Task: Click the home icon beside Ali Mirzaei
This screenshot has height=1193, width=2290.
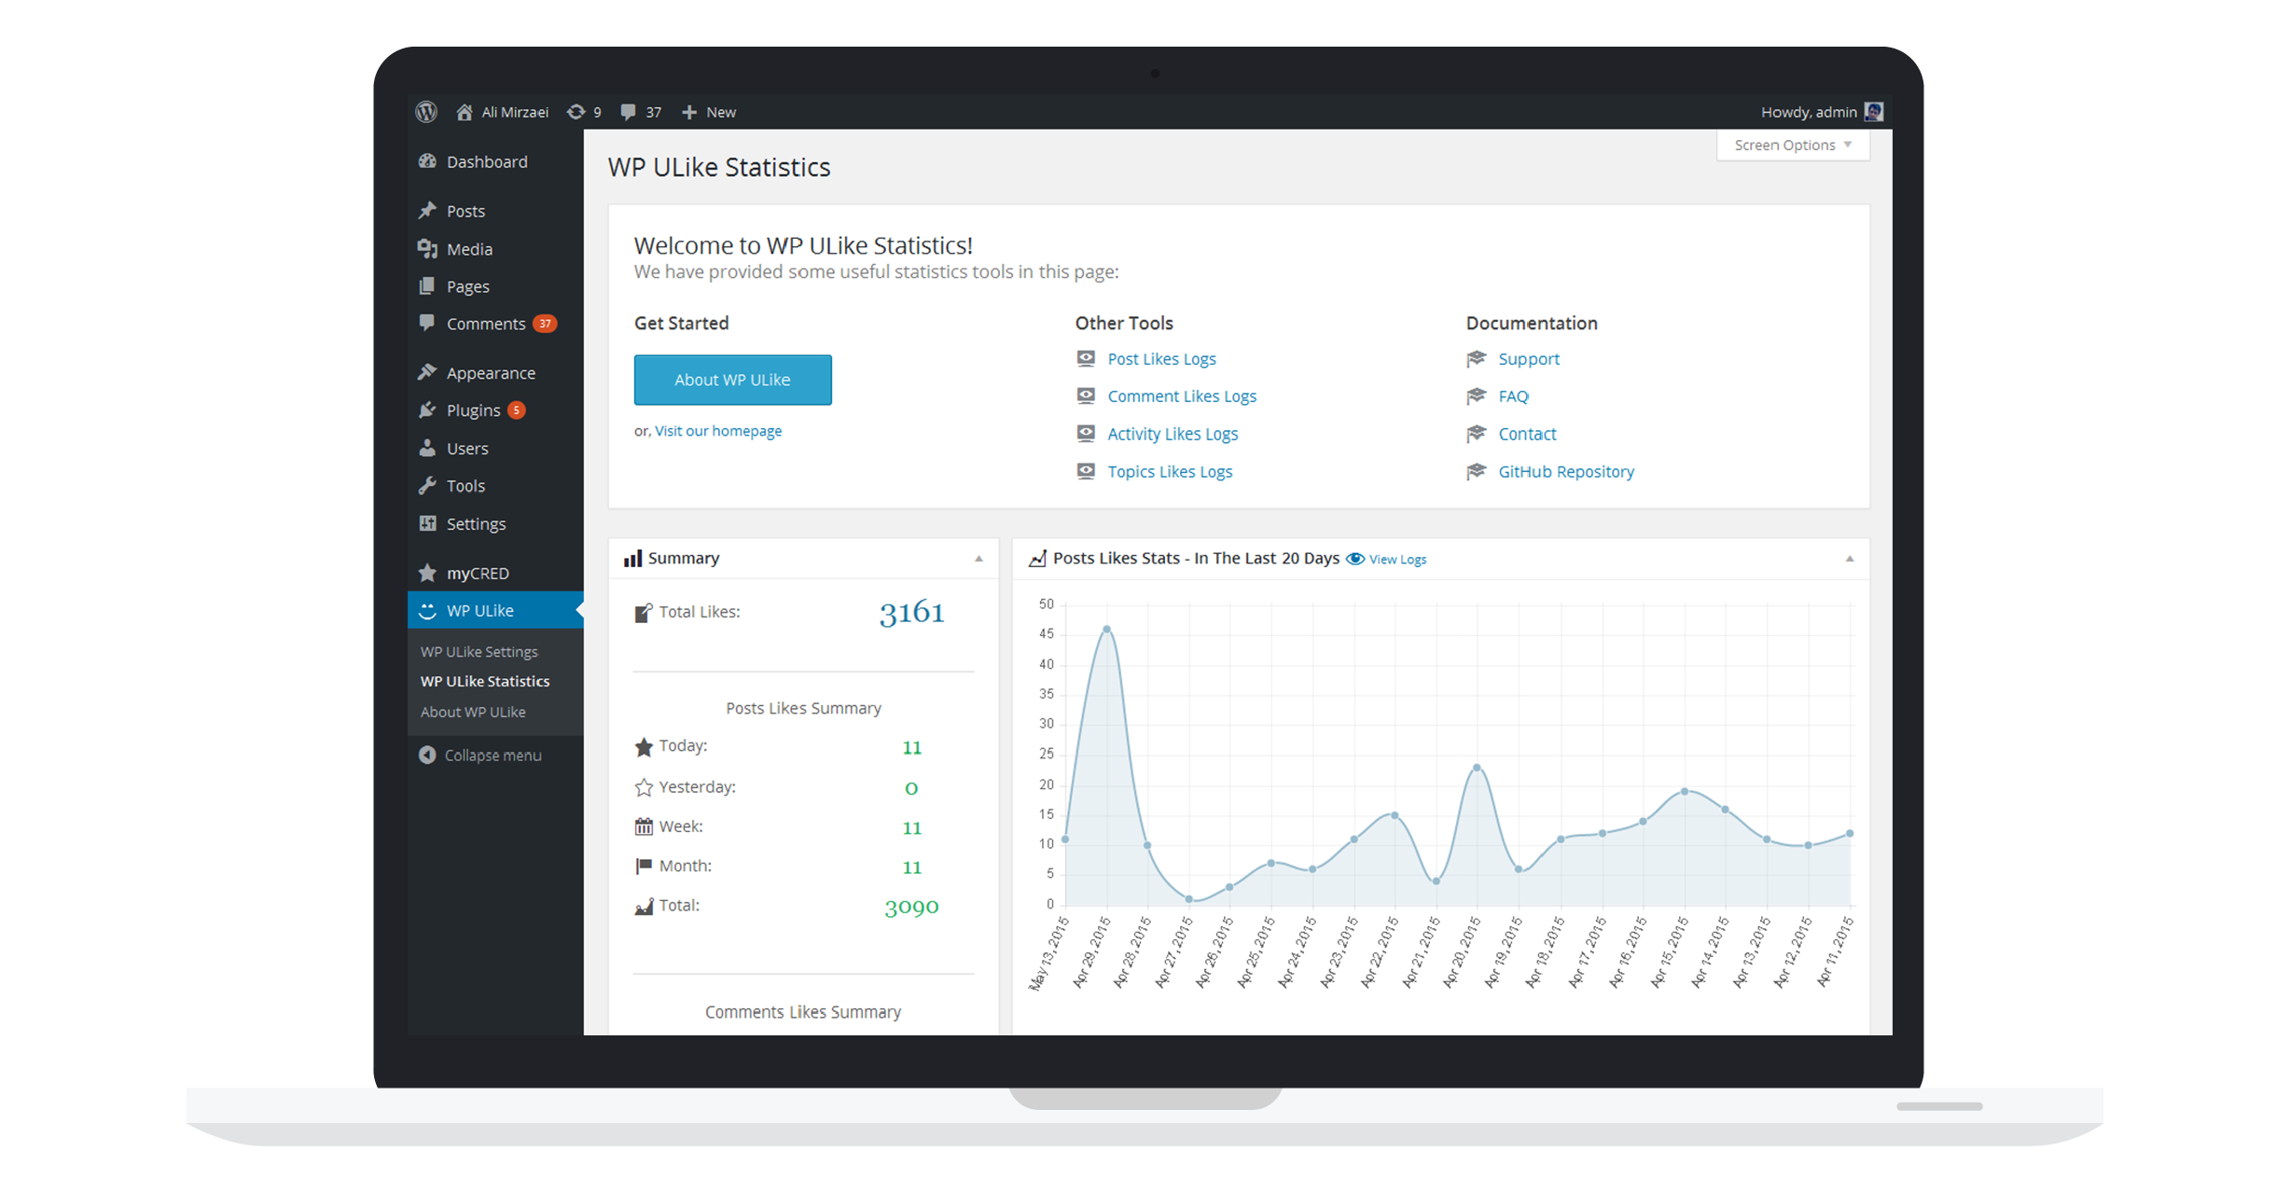Action: (464, 112)
